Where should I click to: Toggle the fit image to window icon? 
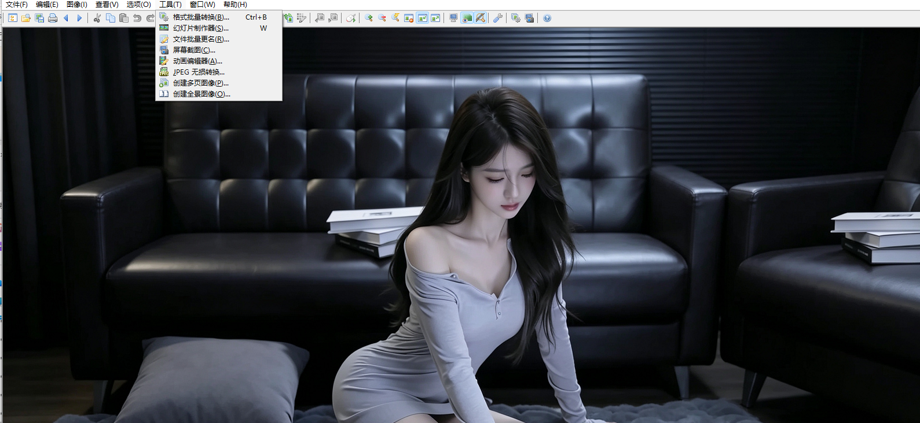point(422,18)
